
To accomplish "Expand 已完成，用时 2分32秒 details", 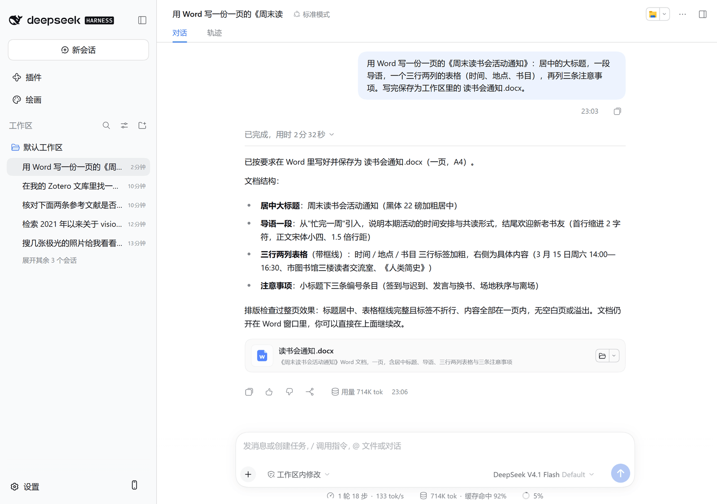I will click(x=289, y=134).
